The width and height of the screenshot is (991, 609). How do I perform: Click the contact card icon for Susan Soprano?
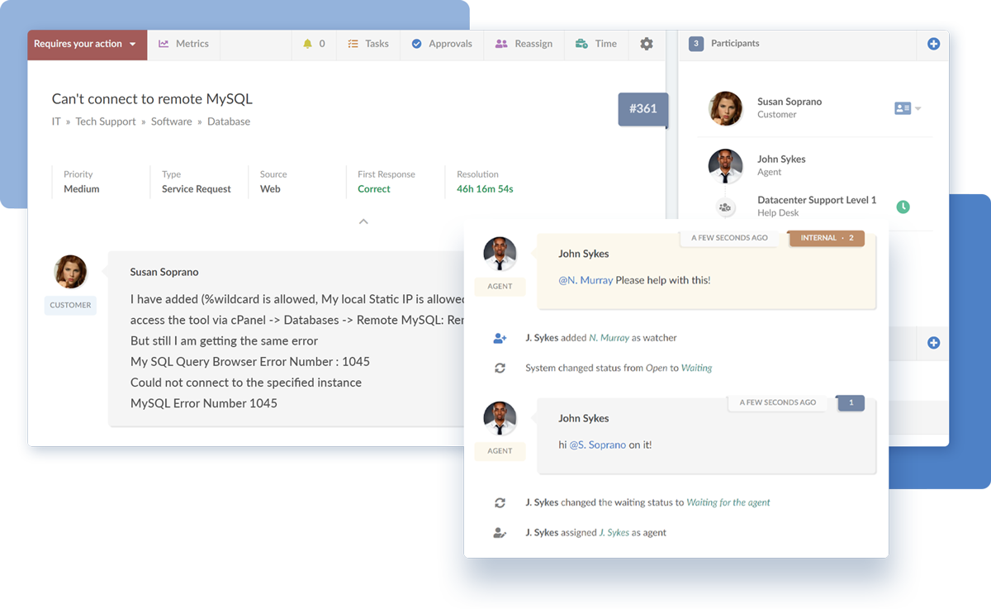pyautogui.click(x=903, y=107)
